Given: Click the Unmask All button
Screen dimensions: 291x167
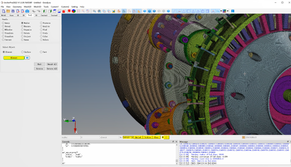Looking at the screenshot, I should (52, 64).
